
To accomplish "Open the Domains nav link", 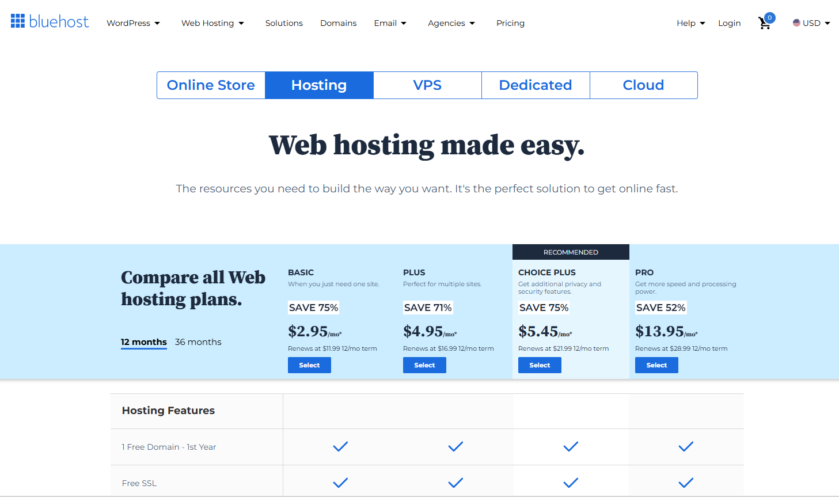I will [x=339, y=23].
